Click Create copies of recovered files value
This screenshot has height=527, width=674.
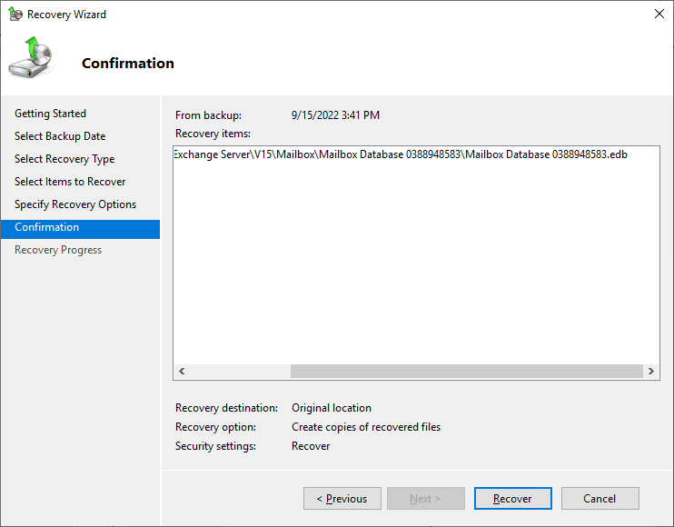click(x=366, y=427)
